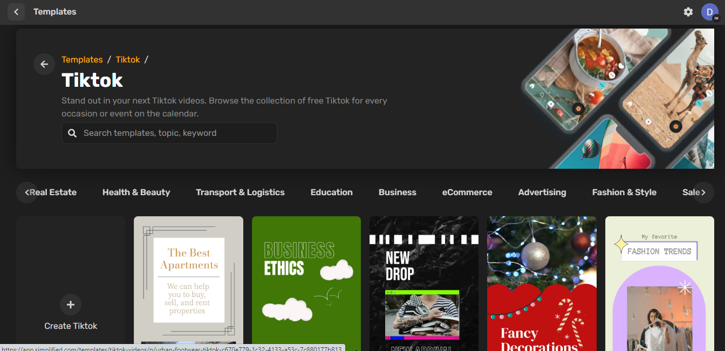The width and height of the screenshot is (725, 351).
Task: Open the Business Ethics green template
Action: click(306, 284)
